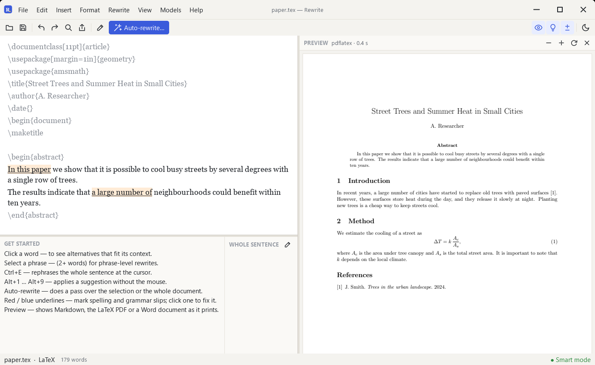Open the View menu
This screenshot has height=365, width=595.
(145, 10)
